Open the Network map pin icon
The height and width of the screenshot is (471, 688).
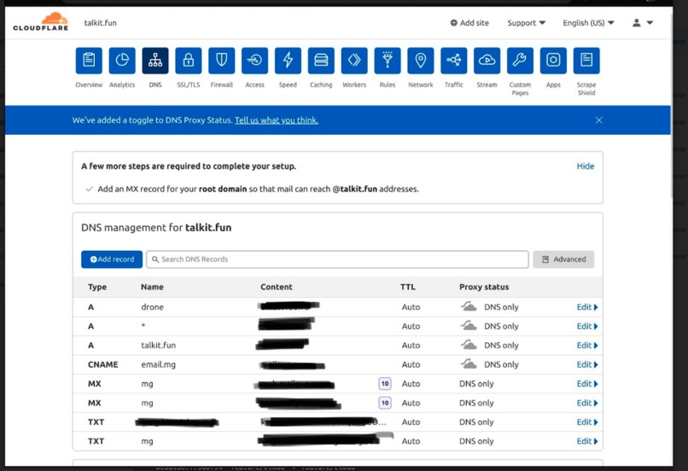tap(420, 61)
